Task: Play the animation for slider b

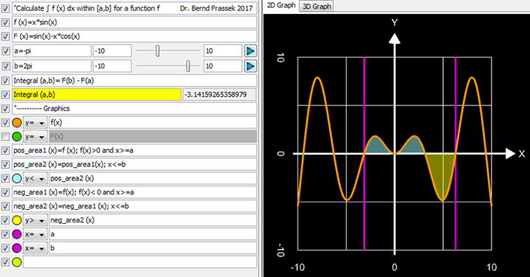Action: 250,66
